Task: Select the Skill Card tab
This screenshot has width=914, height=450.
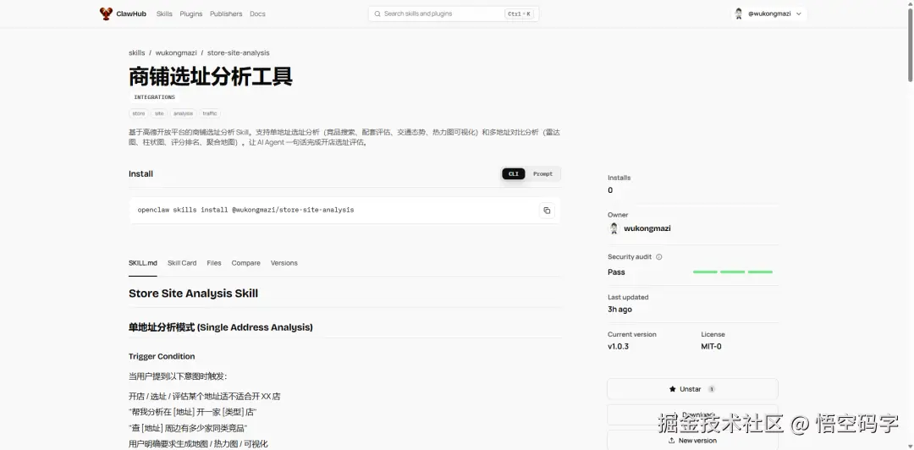Action: point(182,263)
